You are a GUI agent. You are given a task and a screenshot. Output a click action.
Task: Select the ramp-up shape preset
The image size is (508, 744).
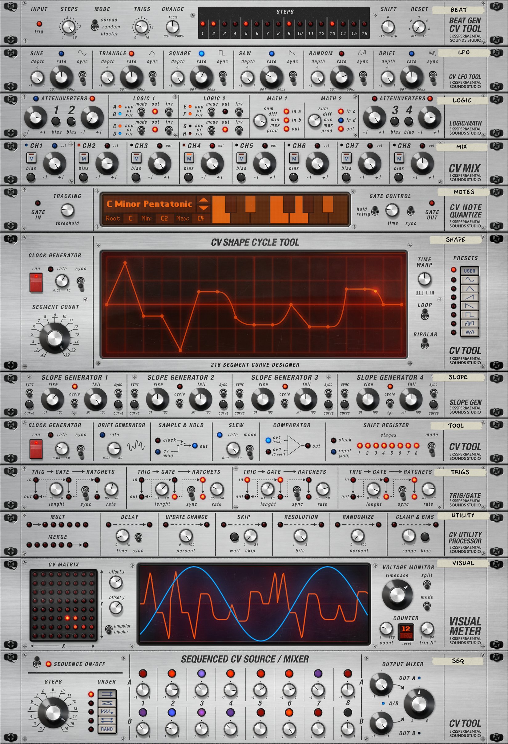[470, 297]
